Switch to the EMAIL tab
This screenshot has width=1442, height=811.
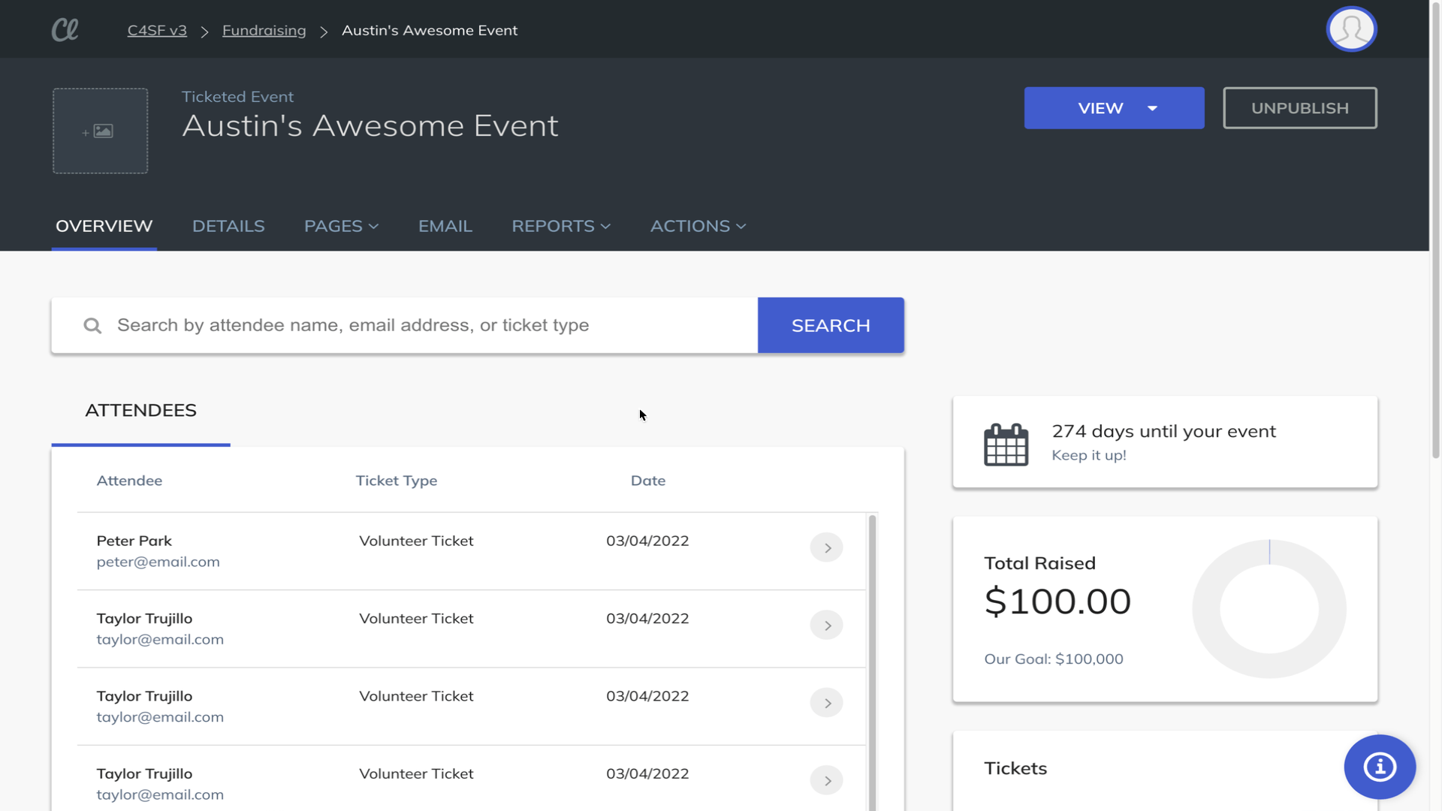tap(445, 226)
